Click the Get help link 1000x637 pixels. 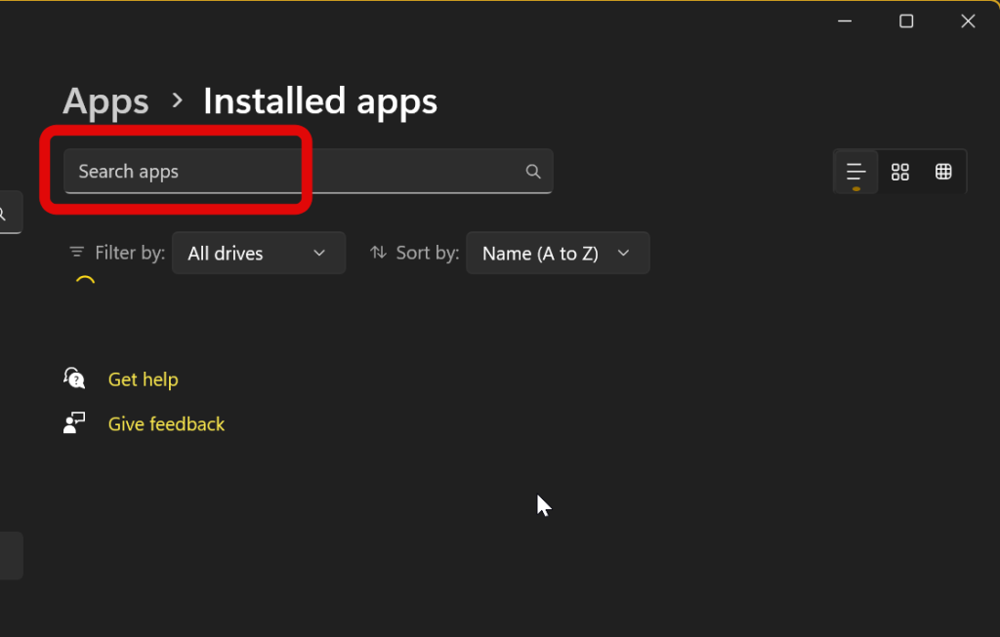pyautogui.click(x=143, y=379)
